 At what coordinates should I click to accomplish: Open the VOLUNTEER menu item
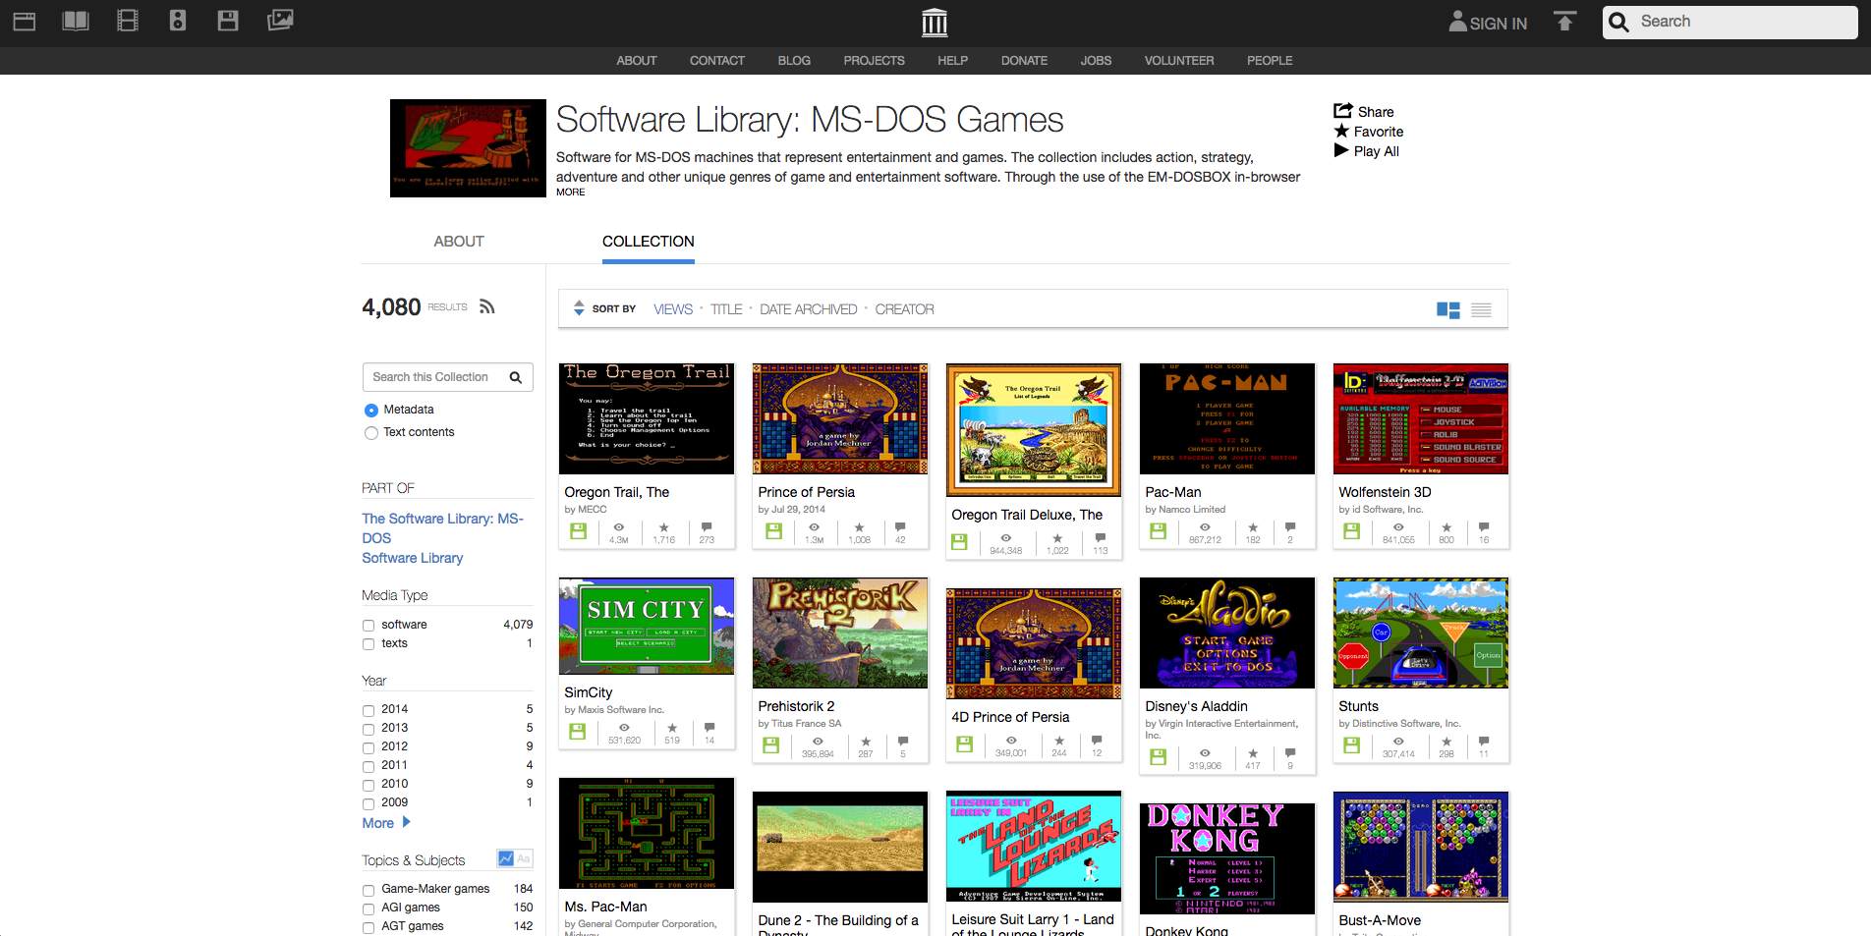(1179, 61)
